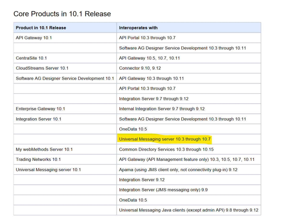Click the 'Integration Server 10.1' product cell
This screenshot has width=293, height=222.
point(39,119)
